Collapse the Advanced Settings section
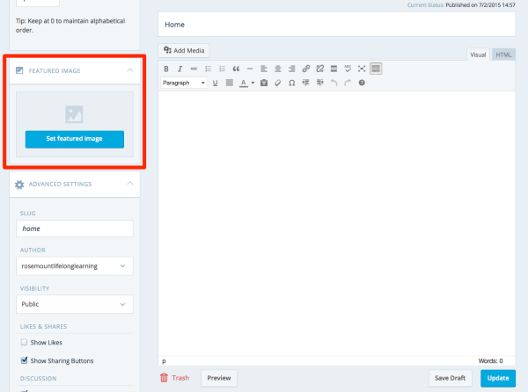 pos(130,184)
